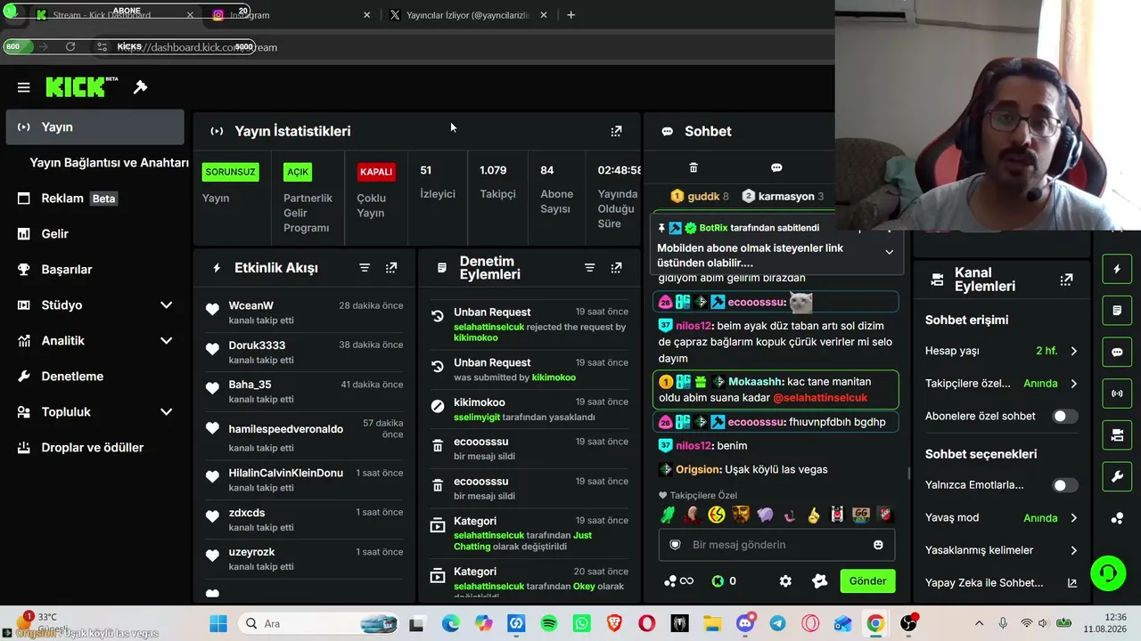
Task: Open Telegram from the Windows taskbar
Action: pos(777,624)
